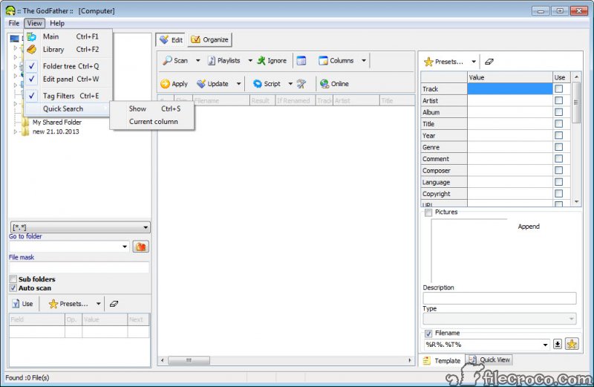594x387 pixels.
Task: Click the filename favorites star button
Action: pos(572,344)
